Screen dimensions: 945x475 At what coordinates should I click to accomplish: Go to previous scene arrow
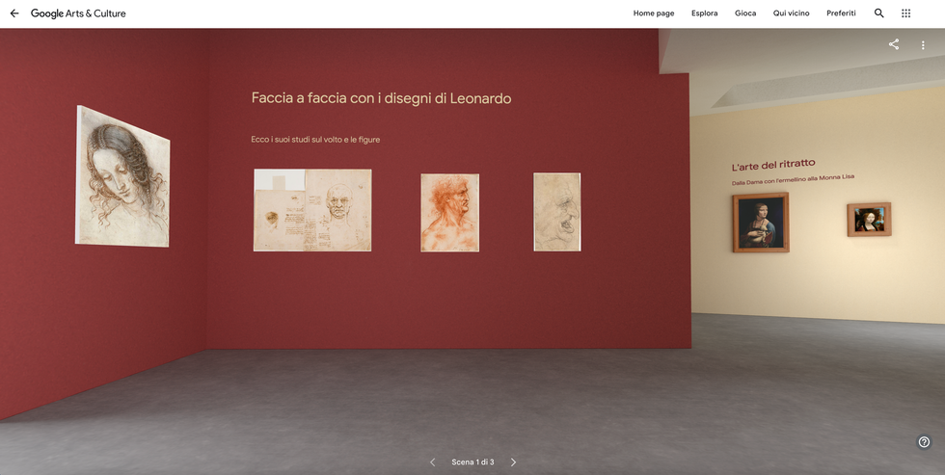(432, 462)
